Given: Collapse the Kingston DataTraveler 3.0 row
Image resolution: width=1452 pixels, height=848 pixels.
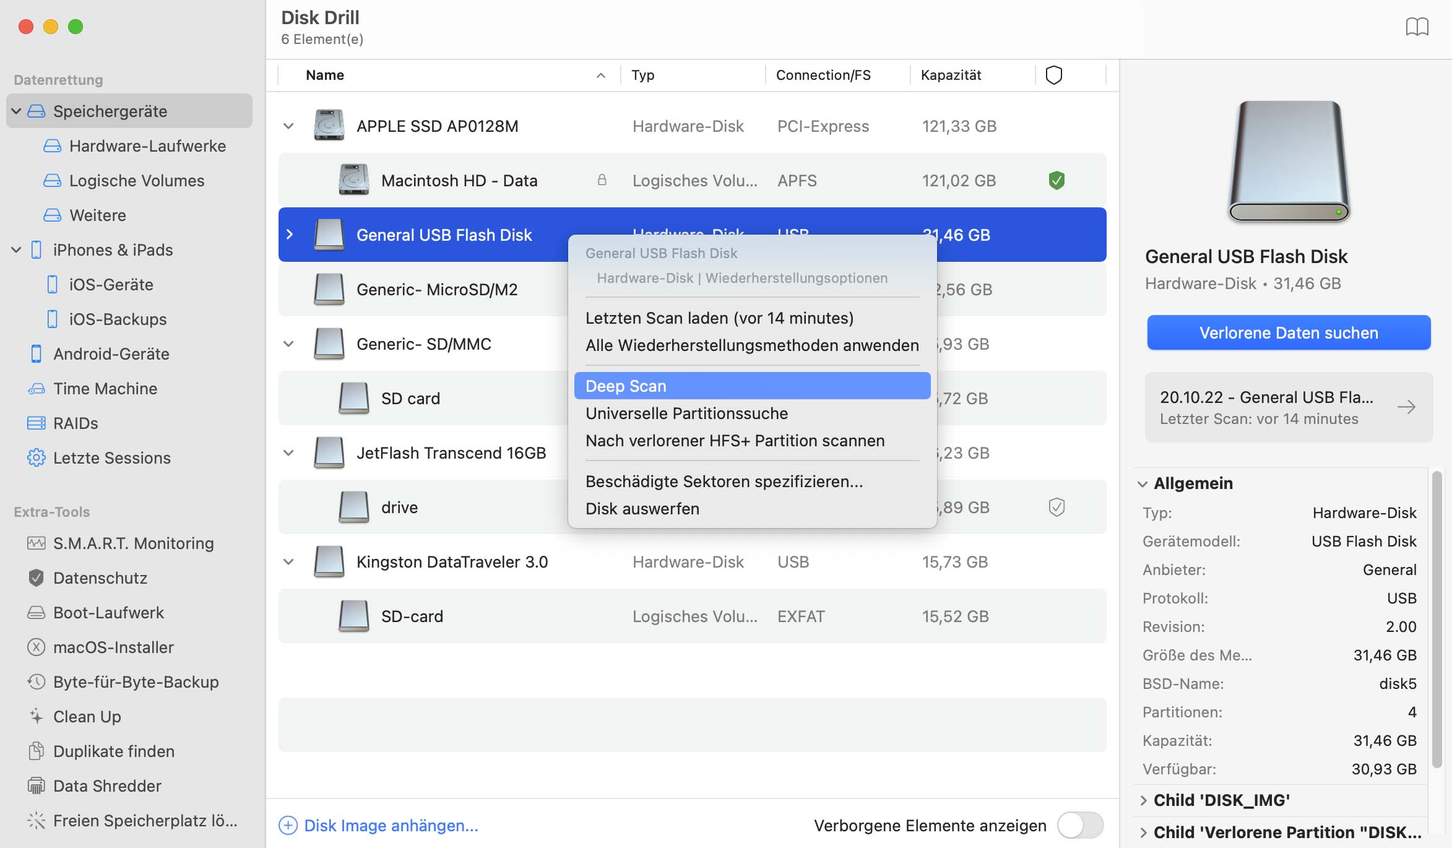Looking at the screenshot, I should point(288,562).
